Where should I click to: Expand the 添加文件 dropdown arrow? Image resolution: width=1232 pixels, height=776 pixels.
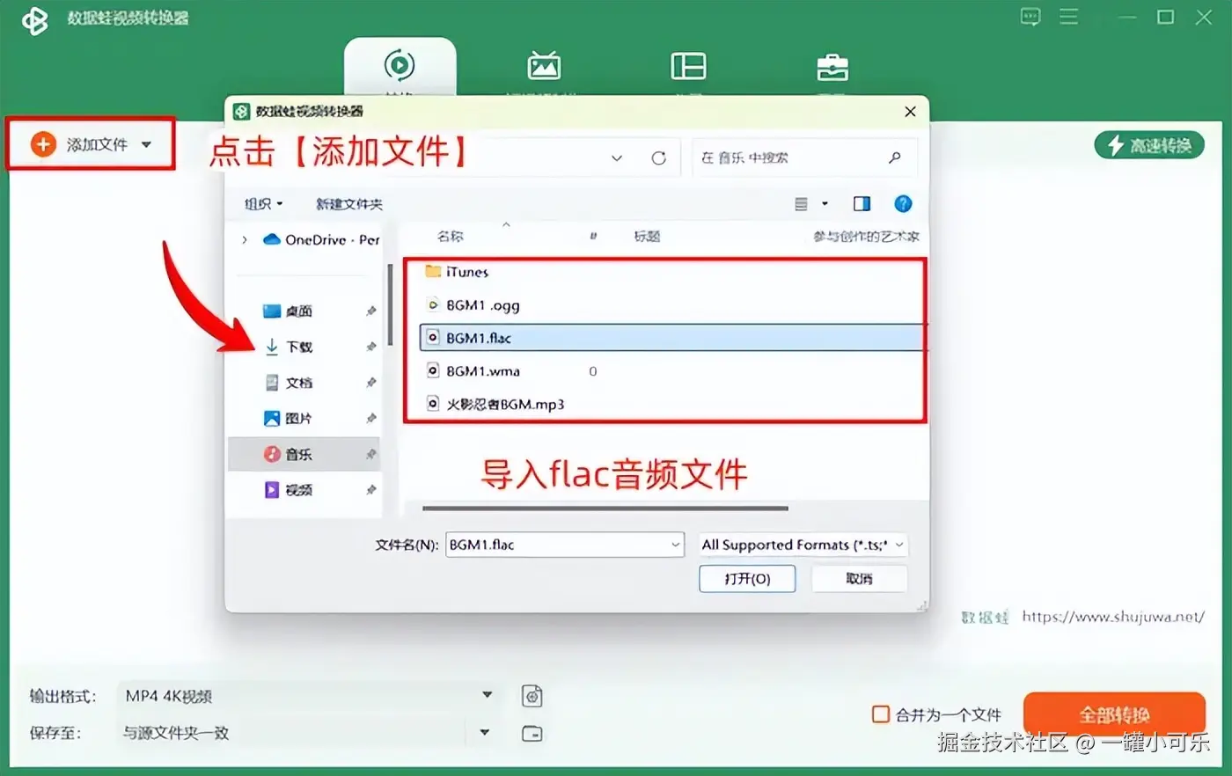pyautogui.click(x=146, y=144)
